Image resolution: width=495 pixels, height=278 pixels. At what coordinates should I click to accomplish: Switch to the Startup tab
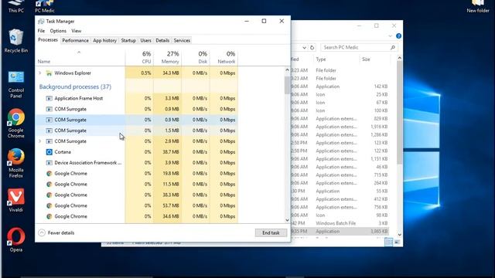(x=128, y=40)
